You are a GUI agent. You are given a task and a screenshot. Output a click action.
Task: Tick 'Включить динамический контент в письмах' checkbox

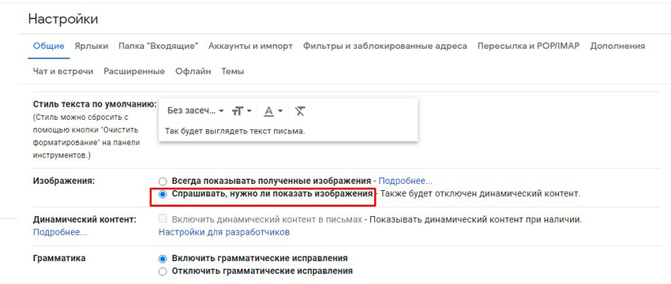pos(163,219)
